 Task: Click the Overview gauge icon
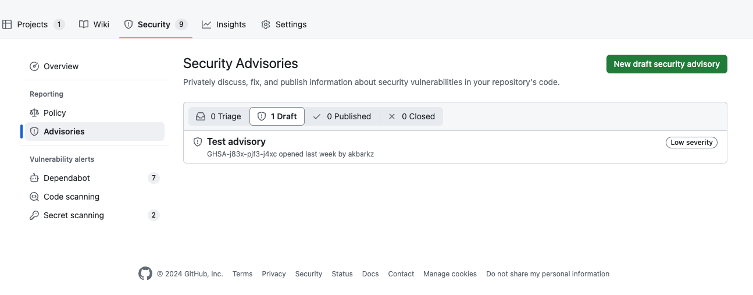point(34,66)
